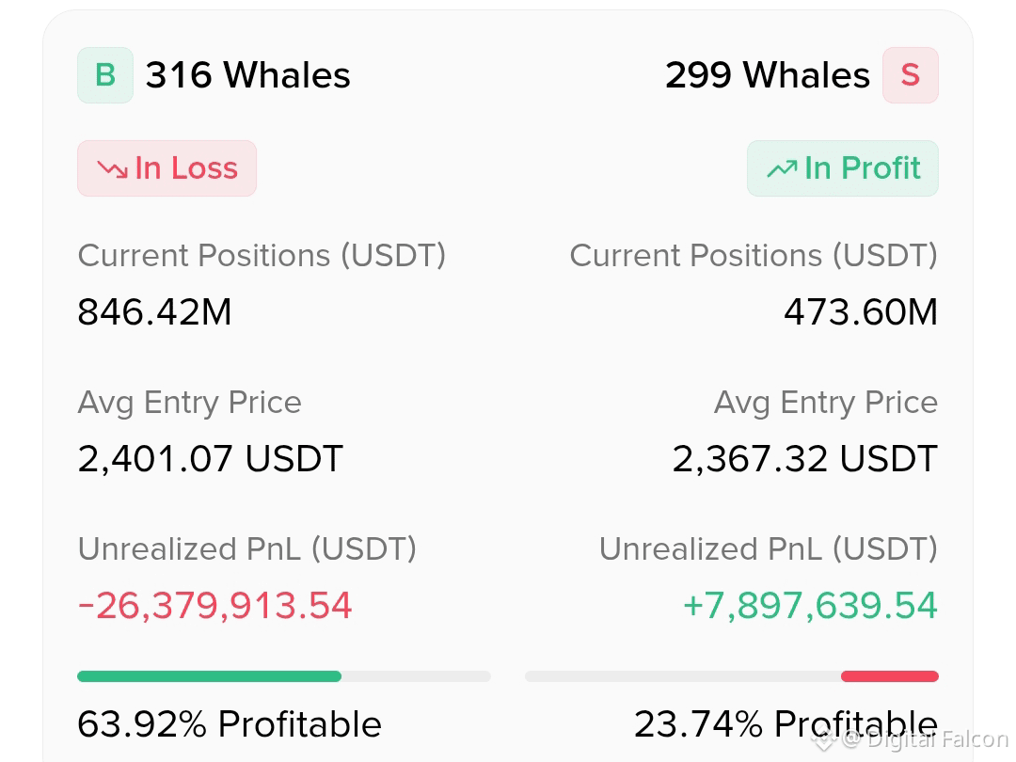Viewport: 1016px width, 762px height.
Task: Click the 2,401.07 USDT entry price
Action: click(x=210, y=459)
